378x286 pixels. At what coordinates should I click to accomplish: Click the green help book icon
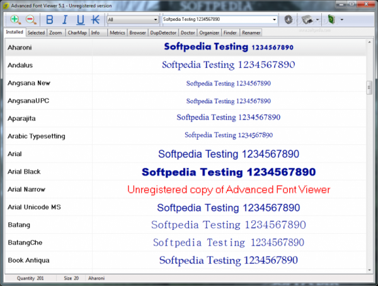tap(332, 20)
